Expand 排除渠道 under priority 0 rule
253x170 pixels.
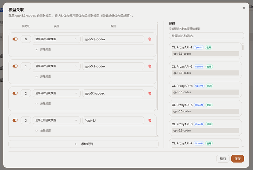pos(43,49)
